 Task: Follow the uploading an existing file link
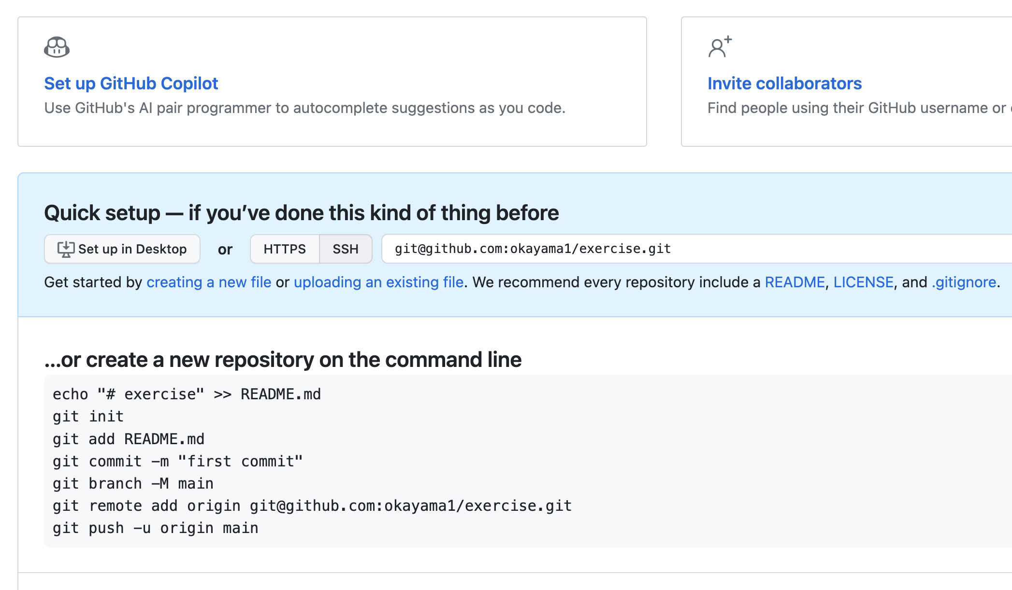click(x=378, y=282)
